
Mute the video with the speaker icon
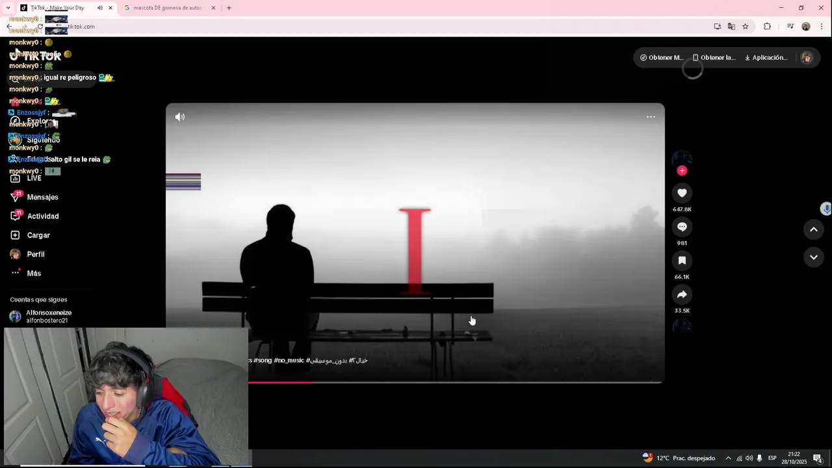pos(180,117)
